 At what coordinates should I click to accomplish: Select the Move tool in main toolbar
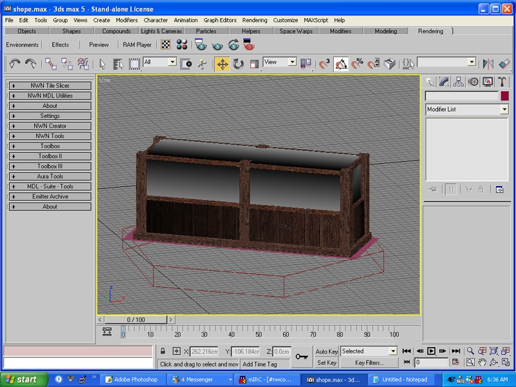[x=222, y=63]
